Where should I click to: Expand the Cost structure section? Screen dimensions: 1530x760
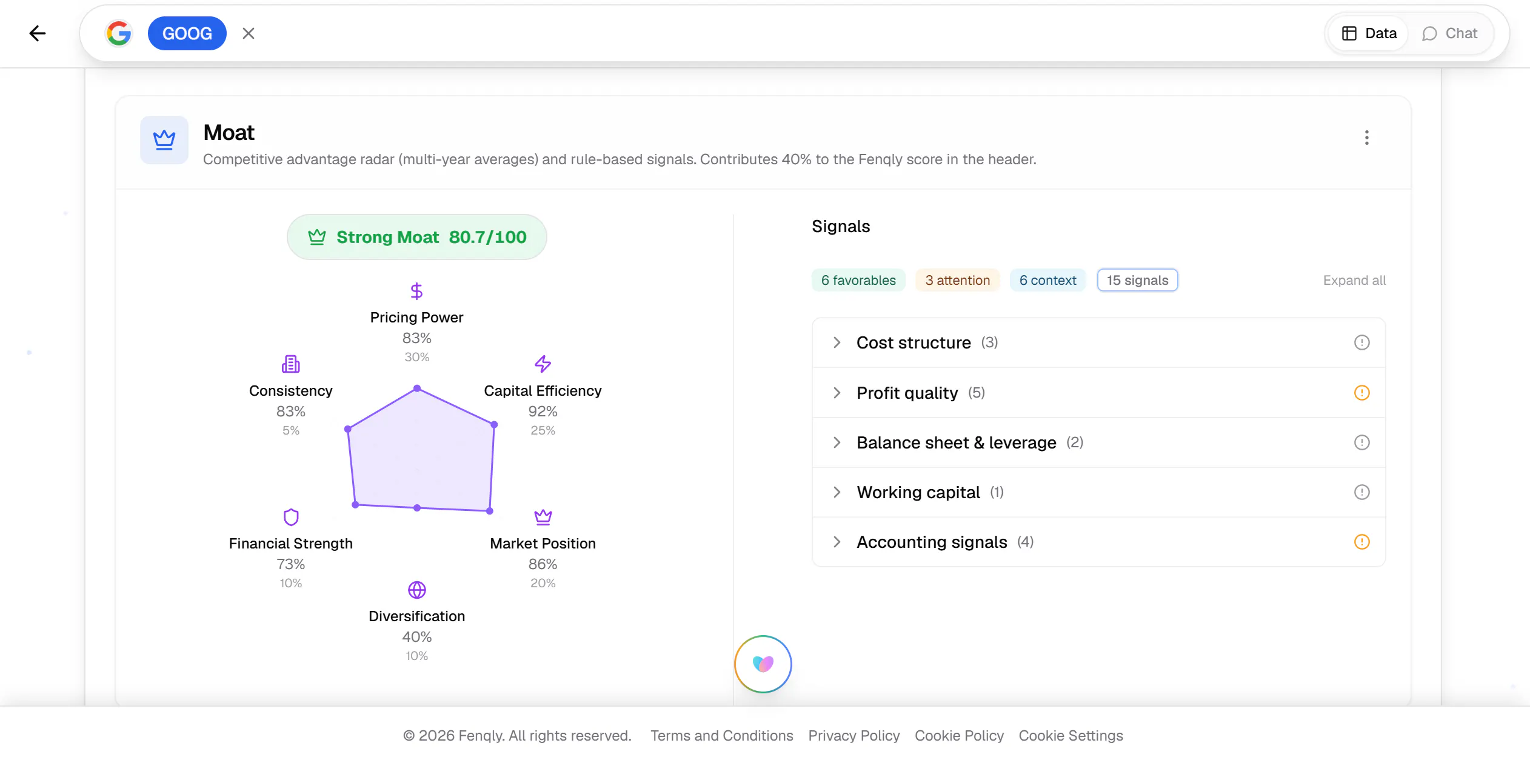pyautogui.click(x=1098, y=342)
